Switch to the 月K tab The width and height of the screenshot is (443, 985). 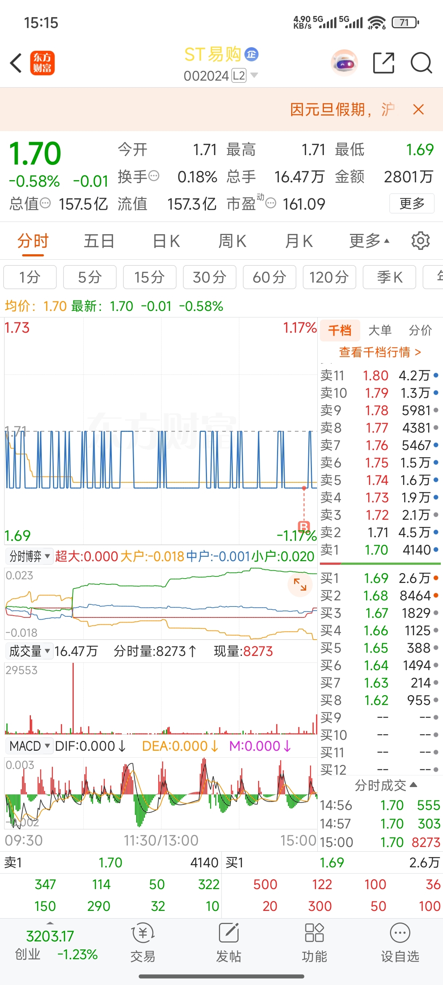tap(298, 241)
